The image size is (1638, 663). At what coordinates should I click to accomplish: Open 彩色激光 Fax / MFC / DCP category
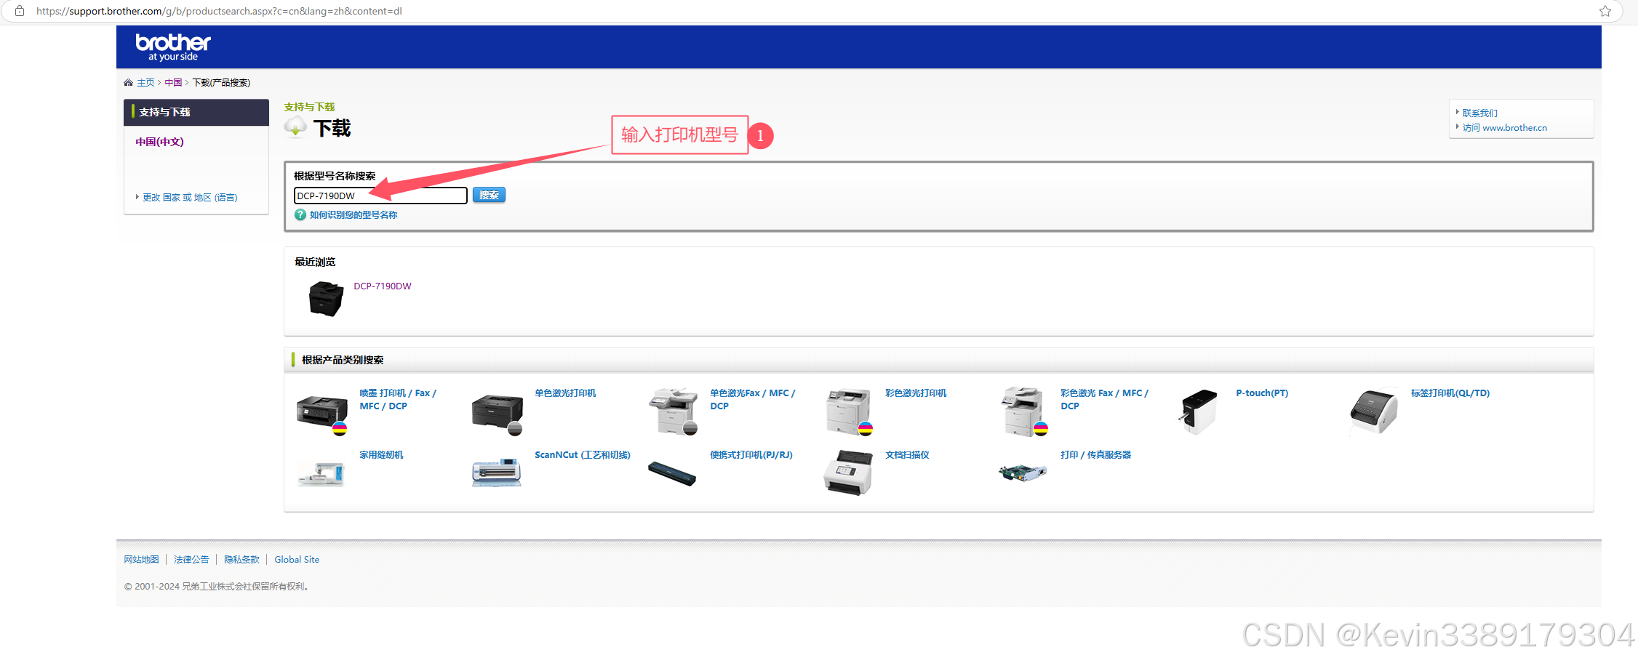point(1104,400)
